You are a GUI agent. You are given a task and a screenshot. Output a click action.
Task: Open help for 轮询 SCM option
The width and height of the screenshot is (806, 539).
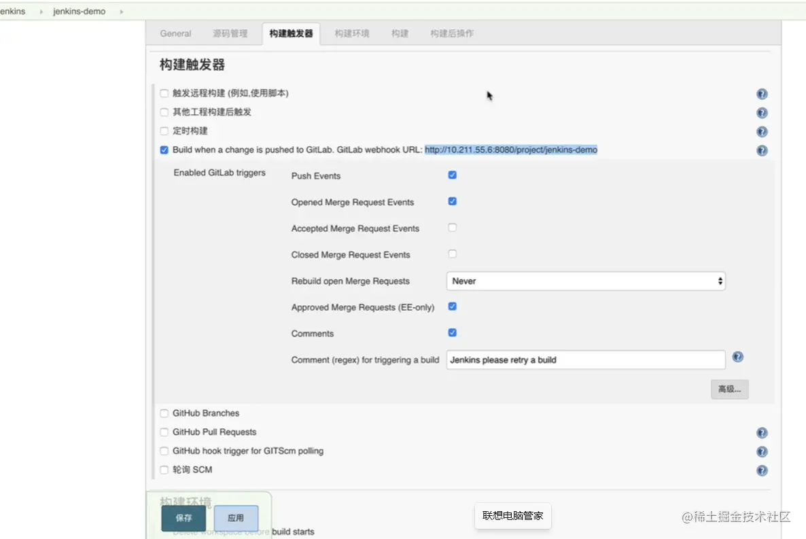762,470
